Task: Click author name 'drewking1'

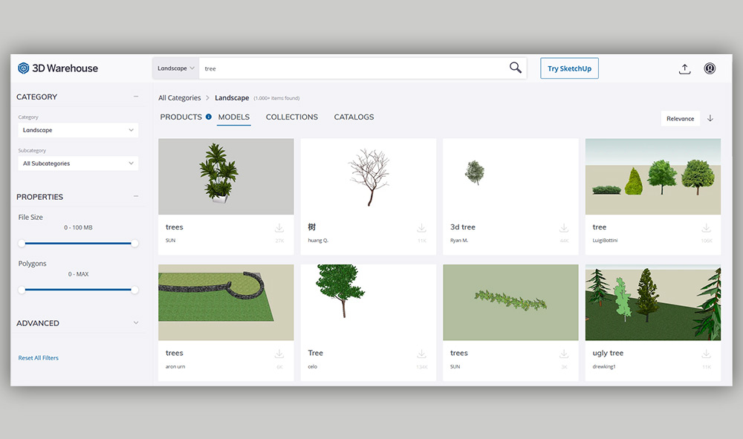Action: click(x=604, y=366)
